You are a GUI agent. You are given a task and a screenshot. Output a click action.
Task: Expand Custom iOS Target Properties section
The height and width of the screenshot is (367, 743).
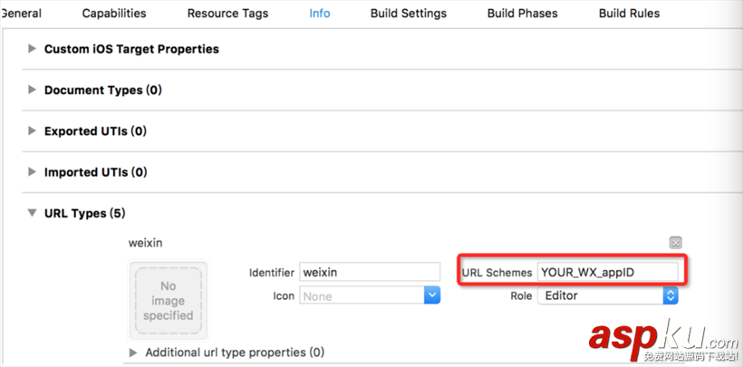click(x=33, y=49)
